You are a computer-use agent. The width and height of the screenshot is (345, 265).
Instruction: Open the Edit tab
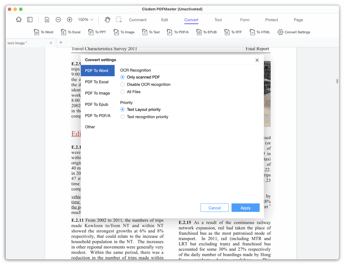pos(164,20)
